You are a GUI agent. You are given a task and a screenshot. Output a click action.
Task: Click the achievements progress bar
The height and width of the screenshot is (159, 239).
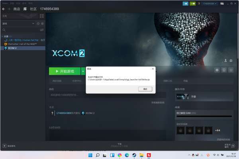pos(204,116)
